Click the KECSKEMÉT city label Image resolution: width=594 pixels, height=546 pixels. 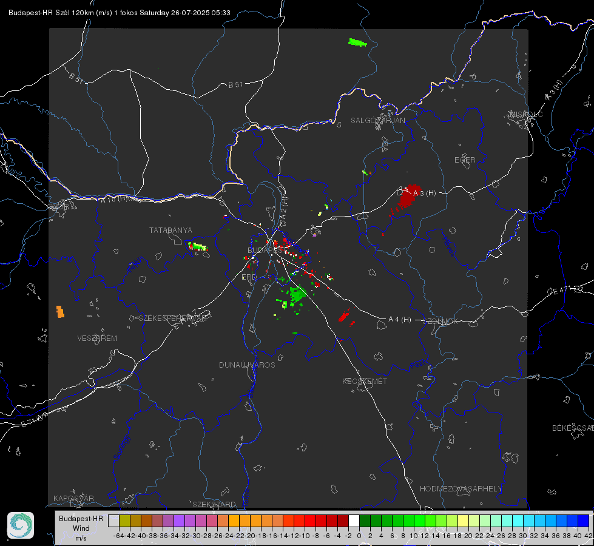[x=365, y=381]
